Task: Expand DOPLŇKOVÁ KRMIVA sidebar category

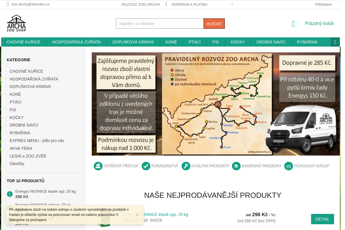Action: coord(5,87)
